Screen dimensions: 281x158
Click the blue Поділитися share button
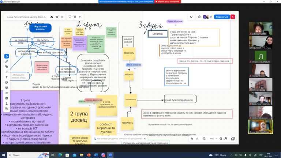coord(222,17)
